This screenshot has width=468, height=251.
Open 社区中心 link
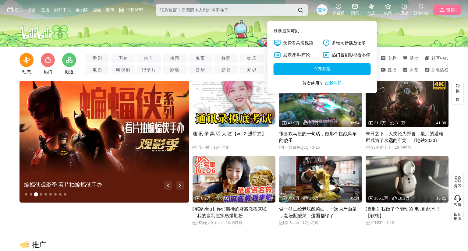[437, 58]
